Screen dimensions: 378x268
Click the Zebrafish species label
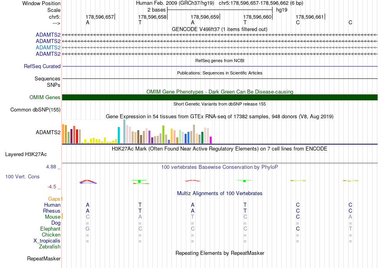50,247
